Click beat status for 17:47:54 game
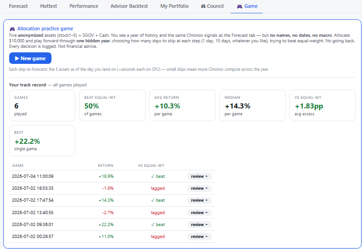 click(x=158, y=200)
